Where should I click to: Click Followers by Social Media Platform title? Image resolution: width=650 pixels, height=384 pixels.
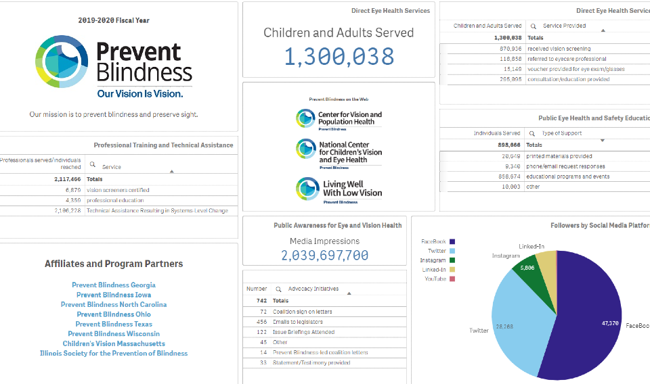(x=601, y=226)
